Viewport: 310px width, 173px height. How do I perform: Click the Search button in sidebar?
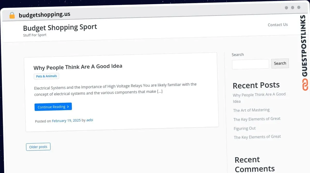click(x=280, y=63)
